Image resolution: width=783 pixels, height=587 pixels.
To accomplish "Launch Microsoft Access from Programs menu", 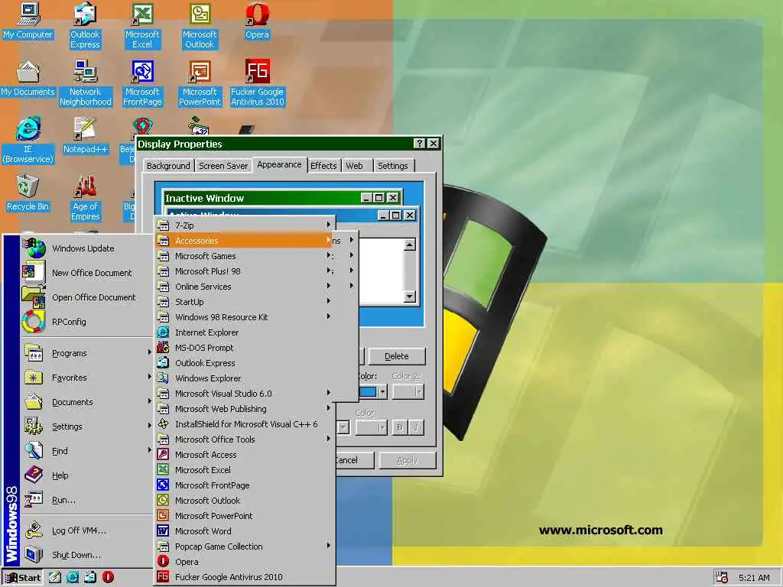I will coord(245,455).
